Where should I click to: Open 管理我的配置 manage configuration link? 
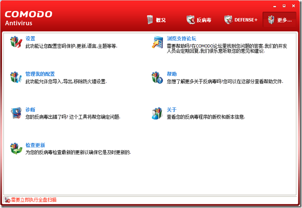pyautogui.click(x=40, y=74)
